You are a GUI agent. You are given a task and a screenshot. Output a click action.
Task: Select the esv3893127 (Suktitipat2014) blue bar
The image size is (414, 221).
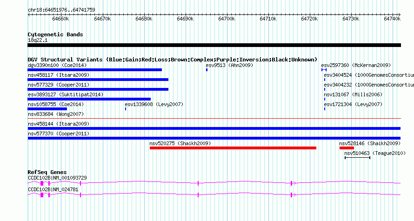pyautogui.click(x=89, y=99)
